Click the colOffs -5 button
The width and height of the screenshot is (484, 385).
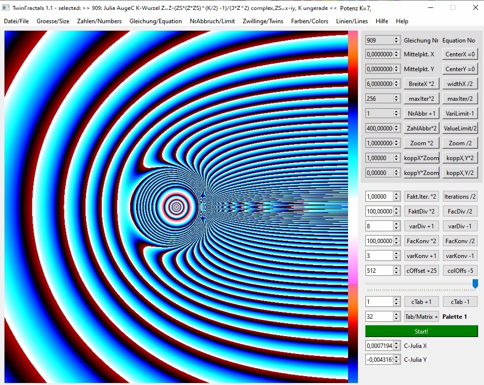460,270
